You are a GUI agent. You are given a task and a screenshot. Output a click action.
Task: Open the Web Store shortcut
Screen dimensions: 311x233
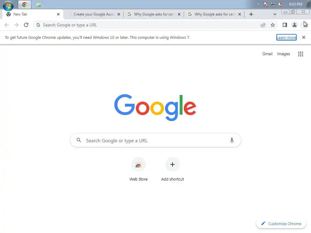[138, 169]
